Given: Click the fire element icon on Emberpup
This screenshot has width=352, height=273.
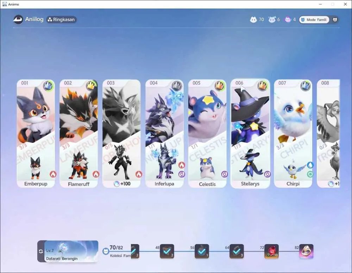Looking at the screenshot, I should pos(53,174).
